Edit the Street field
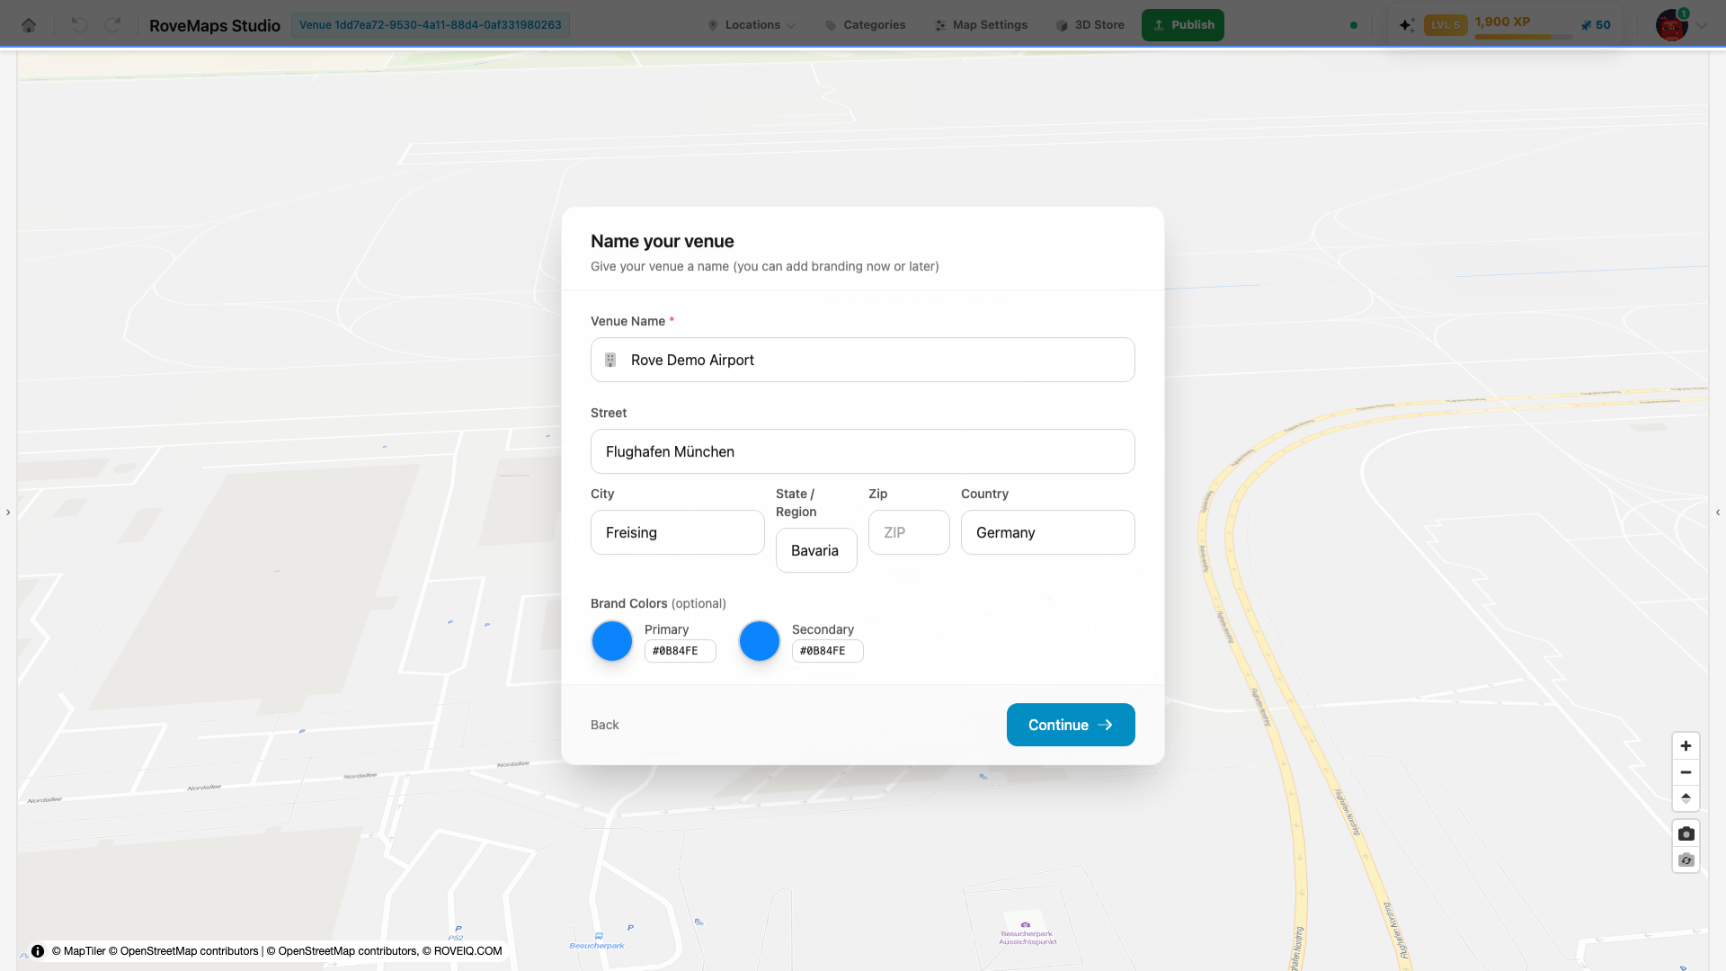The width and height of the screenshot is (1726, 971). 863,451
